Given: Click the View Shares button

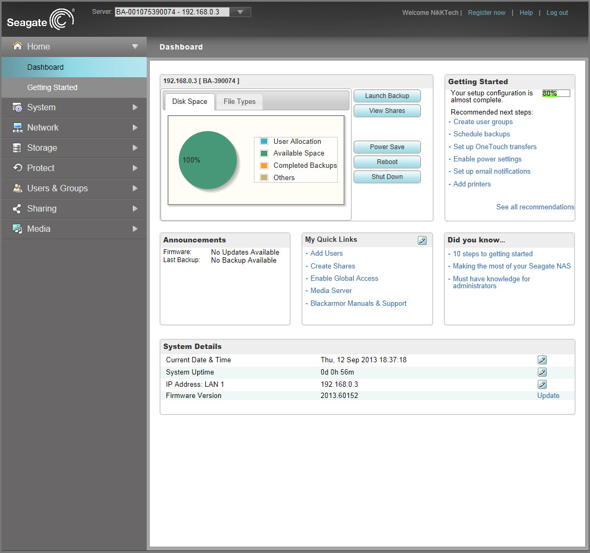Looking at the screenshot, I should click(387, 111).
